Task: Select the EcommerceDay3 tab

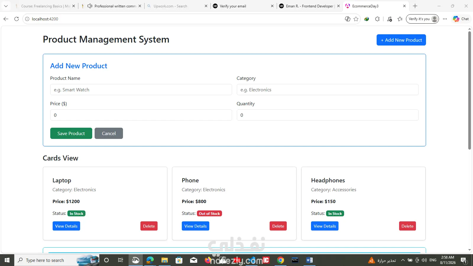Action: point(376,6)
